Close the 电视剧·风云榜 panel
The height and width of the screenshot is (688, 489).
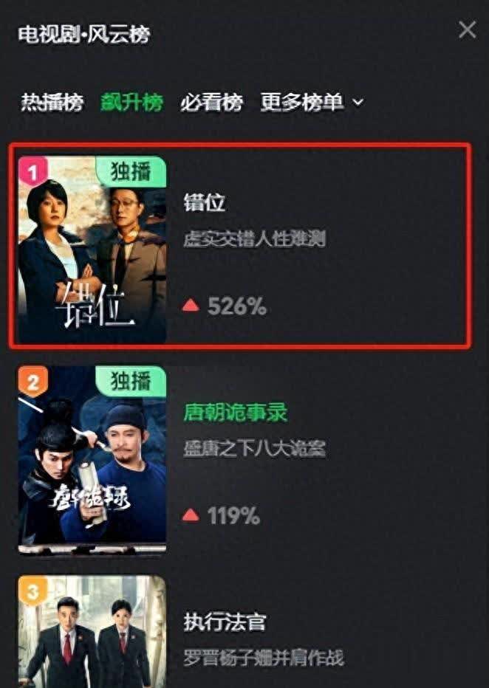coord(467,30)
